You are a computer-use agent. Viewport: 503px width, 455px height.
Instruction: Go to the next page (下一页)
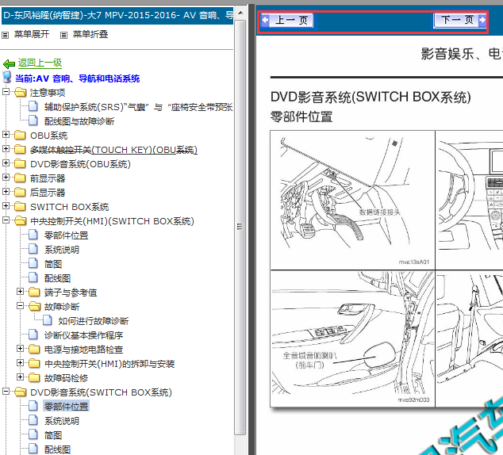459,20
